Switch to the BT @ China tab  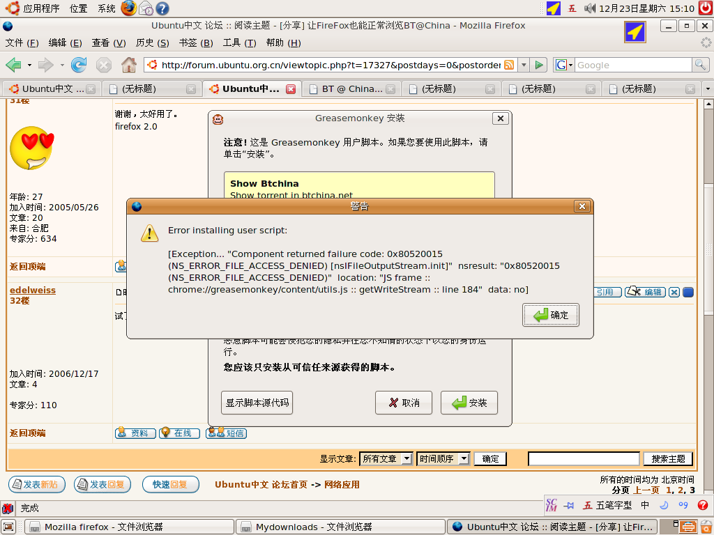coord(351,88)
